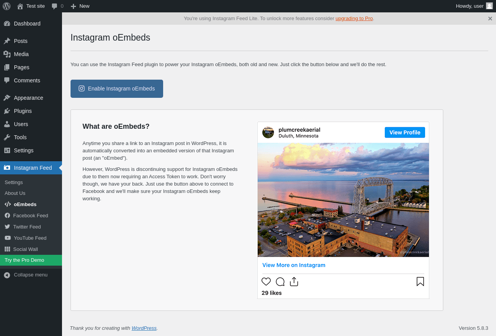Click the Collapse menu label
The width and height of the screenshot is (496, 336).
coord(31,275)
